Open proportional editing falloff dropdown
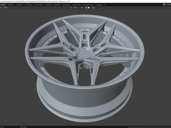 pos(97,8)
